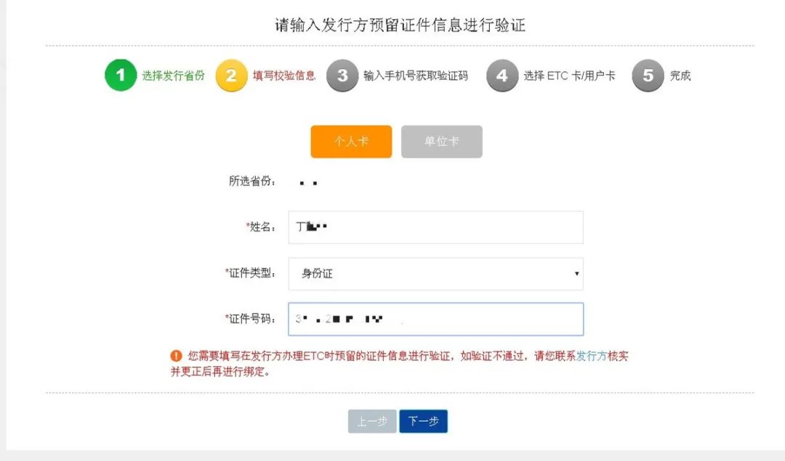The width and height of the screenshot is (785, 461).
Task: Open the 证件类型 dropdown arrow
Action: pyautogui.click(x=576, y=274)
